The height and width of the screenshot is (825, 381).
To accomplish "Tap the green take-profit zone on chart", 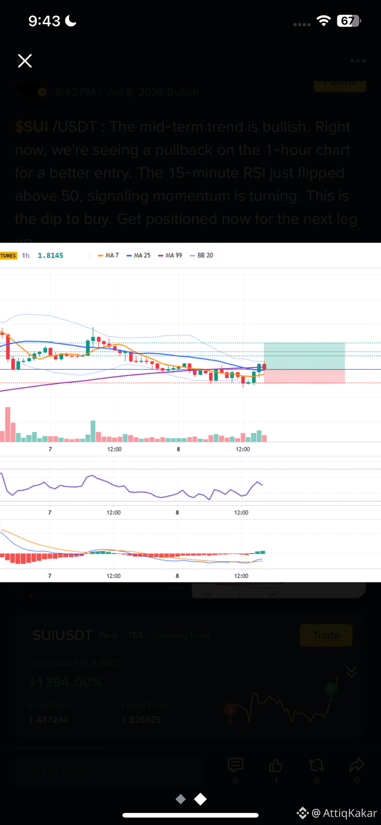I will [304, 356].
